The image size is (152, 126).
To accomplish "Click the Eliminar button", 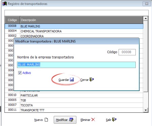I will click(x=88, y=120).
